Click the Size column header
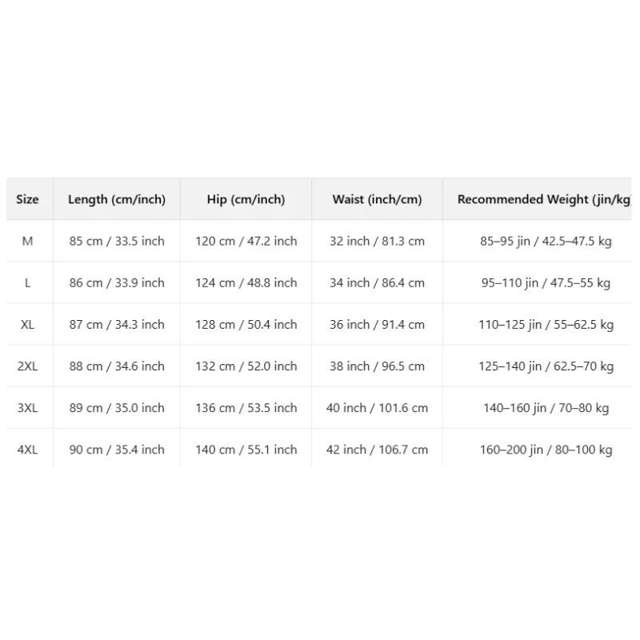 coord(27,199)
